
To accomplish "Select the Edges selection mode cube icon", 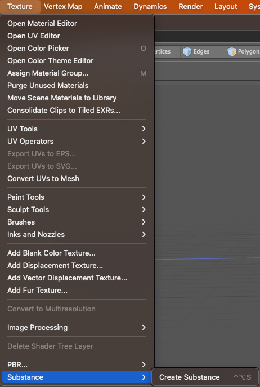I will point(187,51).
